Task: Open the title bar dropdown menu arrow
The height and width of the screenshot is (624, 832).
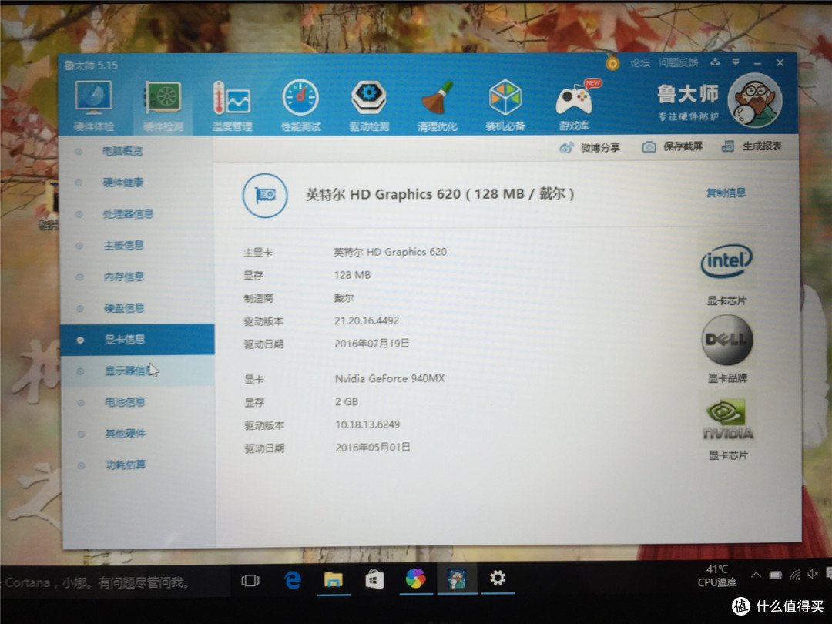Action: click(736, 62)
